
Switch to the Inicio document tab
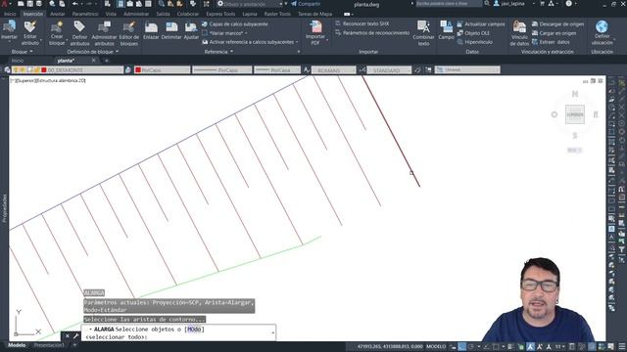18,61
